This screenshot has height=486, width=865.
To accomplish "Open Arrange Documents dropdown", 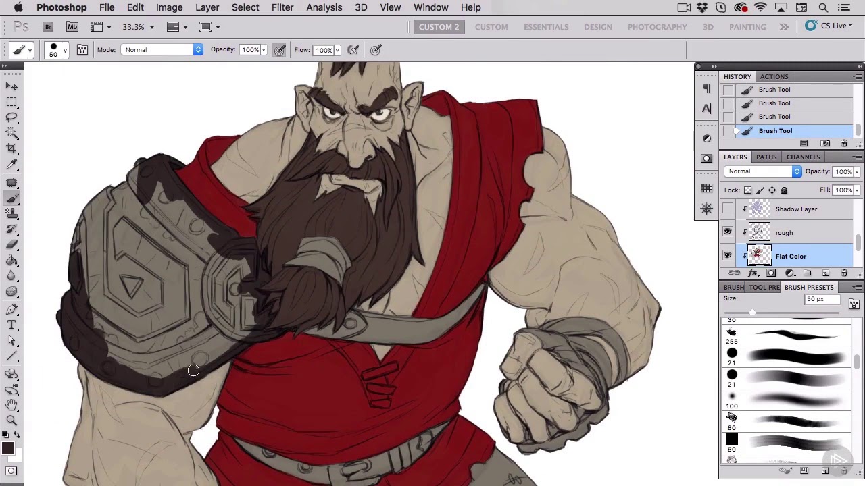I will click(x=177, y=27).
